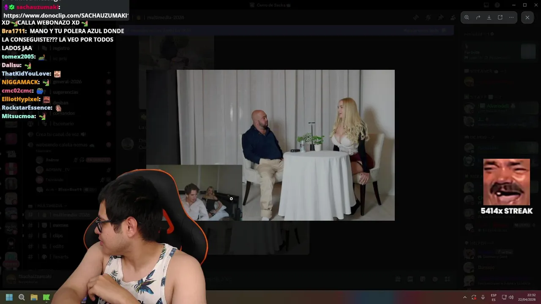The height and width of the screenshot is (304, 541).
Task: Click the username RockstarEssence in chat
Action: (27, 108)
